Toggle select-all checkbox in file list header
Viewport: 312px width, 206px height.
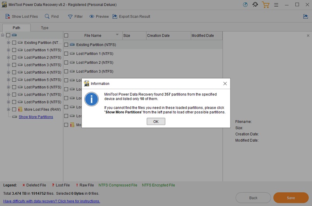[66, 35]
